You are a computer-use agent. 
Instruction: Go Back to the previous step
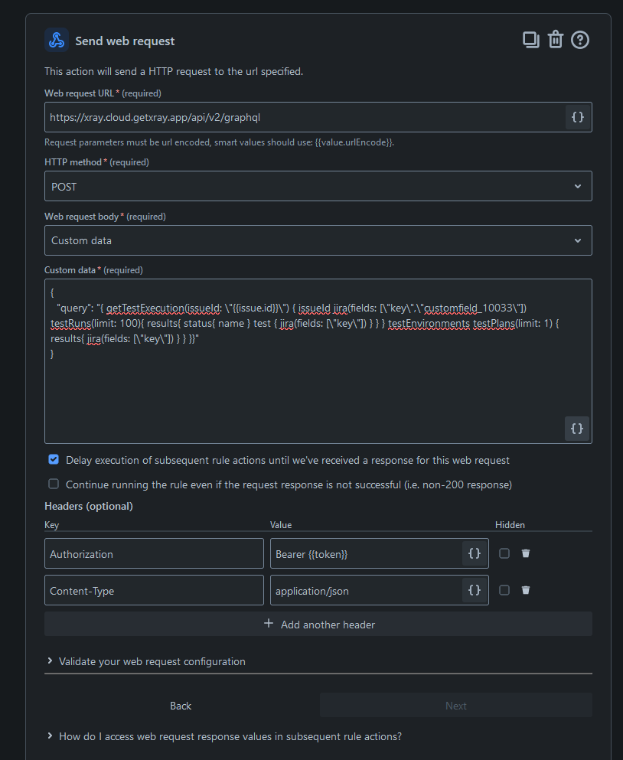point(181,706)
